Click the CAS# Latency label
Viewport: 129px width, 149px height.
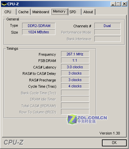coord(45,67)
